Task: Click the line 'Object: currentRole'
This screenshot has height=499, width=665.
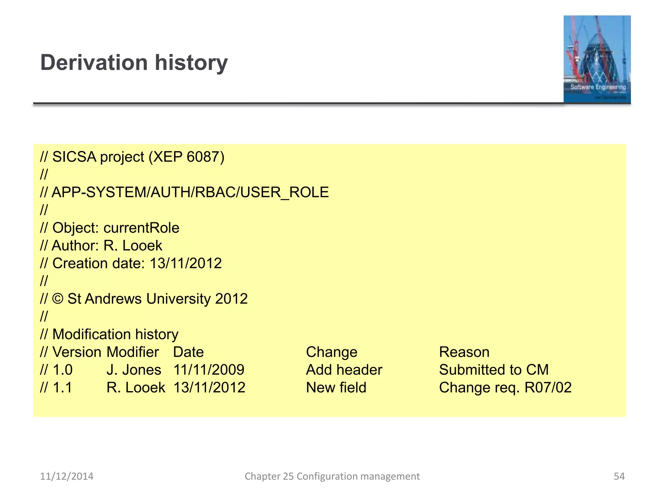Action: 116,228
